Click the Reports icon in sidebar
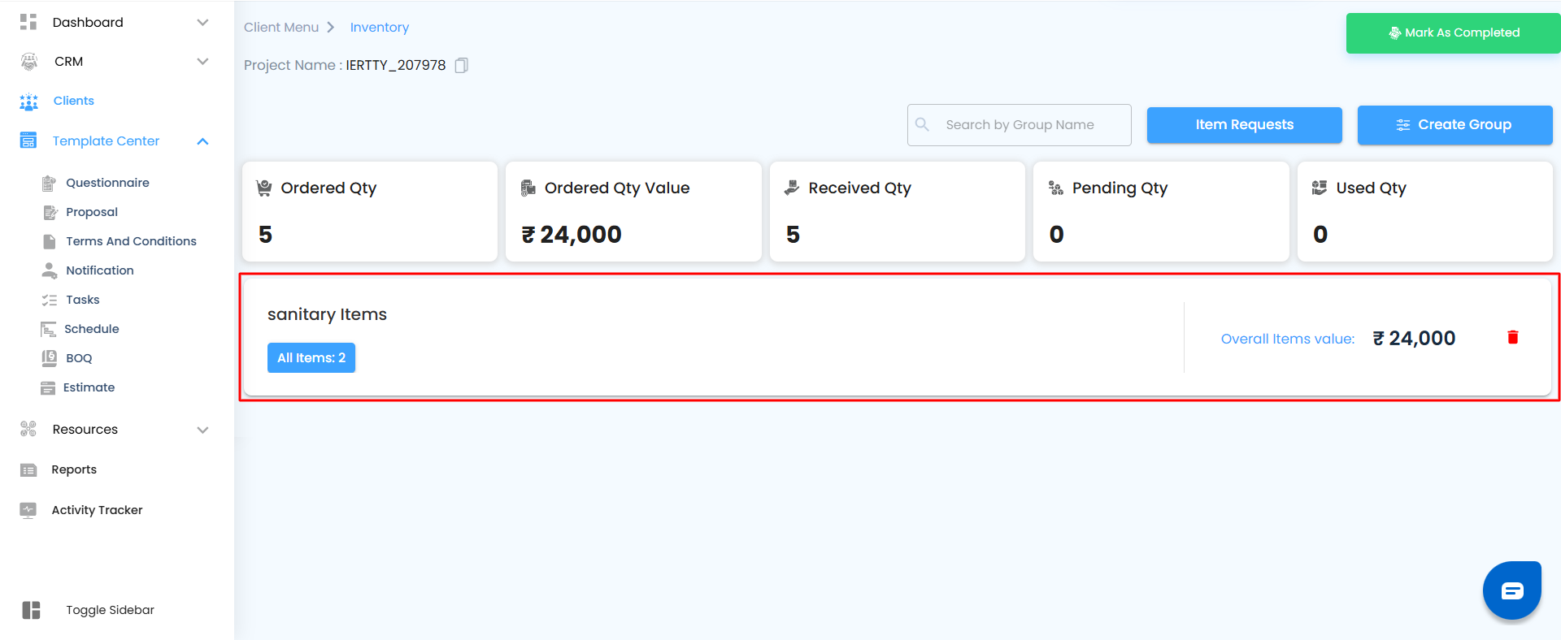 (x=28, y=470)
